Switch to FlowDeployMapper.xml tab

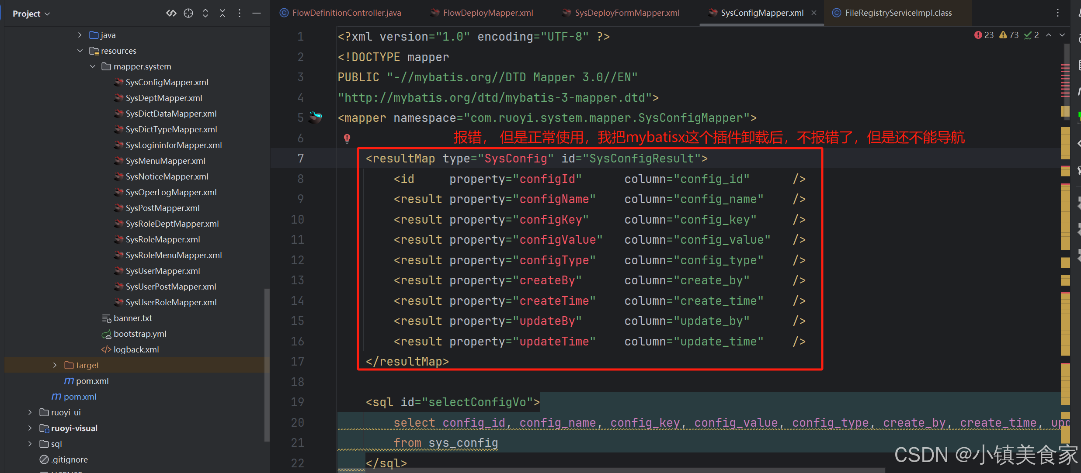[x=487, y=13]
